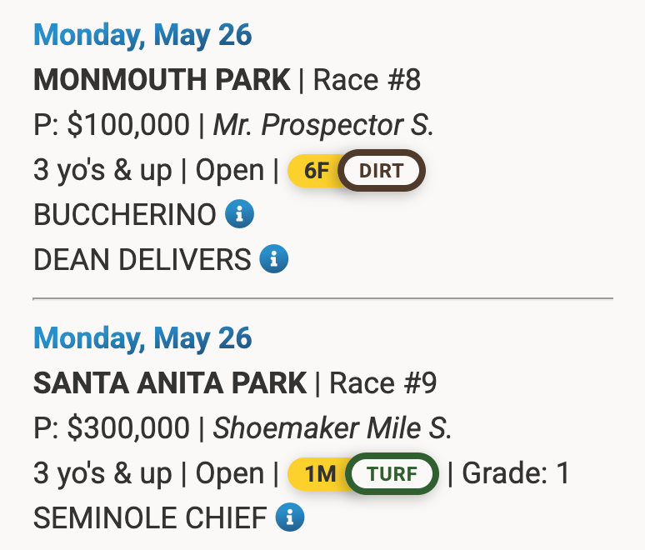Select horse name SEMINOLE CHIEF
Image resolution: width=645 pixels, height=550 pixels.
[x=150, y=517]
